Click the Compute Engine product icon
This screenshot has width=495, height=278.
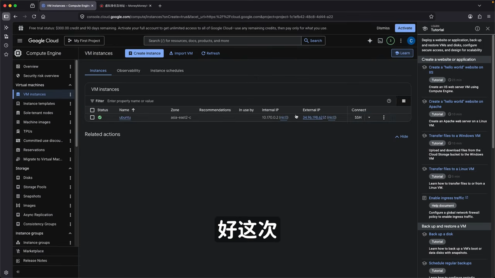click(18, 53)
